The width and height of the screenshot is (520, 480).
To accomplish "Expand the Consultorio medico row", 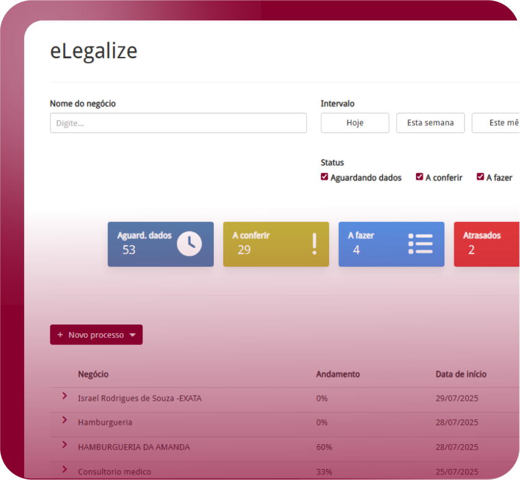I will tap(64, 469).
